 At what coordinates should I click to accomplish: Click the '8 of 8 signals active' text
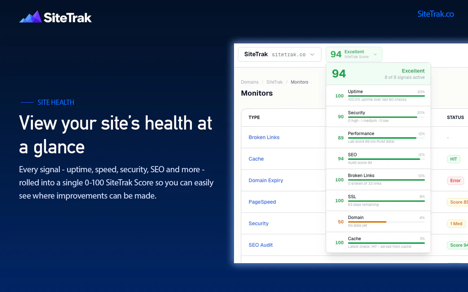point(405,77)
